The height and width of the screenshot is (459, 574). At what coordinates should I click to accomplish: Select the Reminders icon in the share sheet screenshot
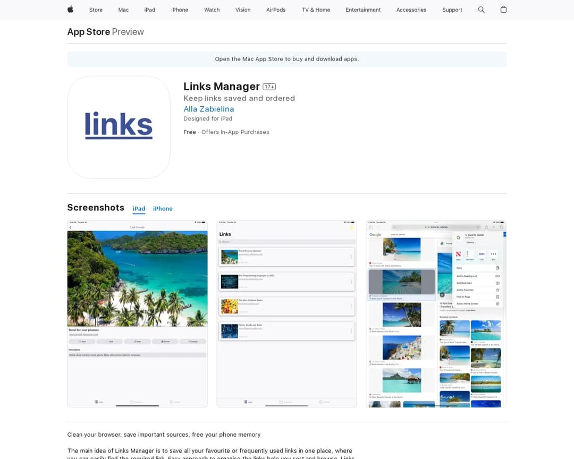pos(468,253)
